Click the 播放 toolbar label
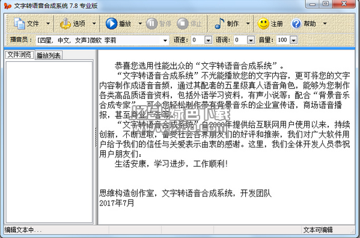Viewport: 360px width, 238px height. [x=125, y=23]
